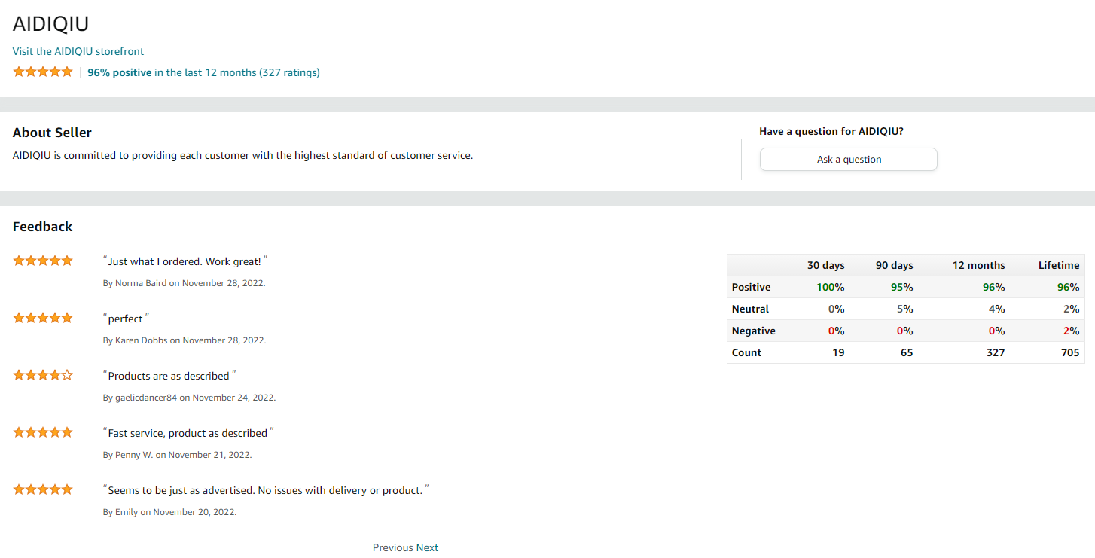Click the four-star rating by gaelicdancer84

coord(43,375)
